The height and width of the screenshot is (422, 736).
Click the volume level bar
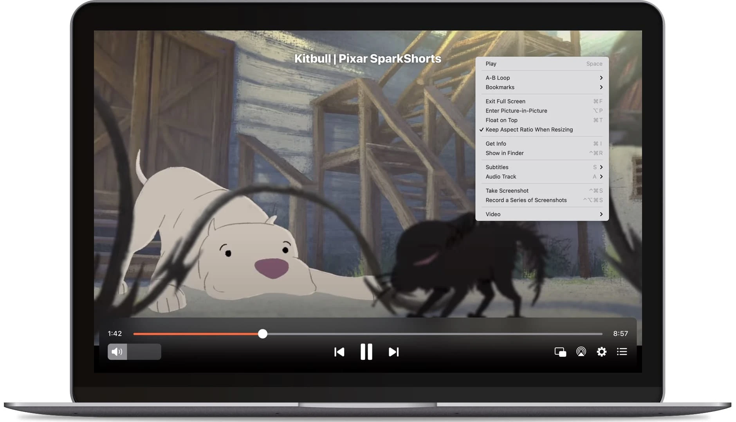pos(144,352)
